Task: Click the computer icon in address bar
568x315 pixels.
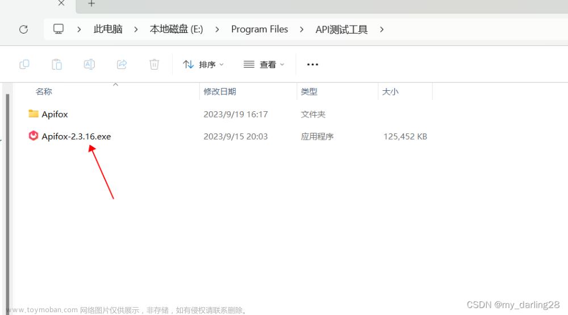Action: 59,29
